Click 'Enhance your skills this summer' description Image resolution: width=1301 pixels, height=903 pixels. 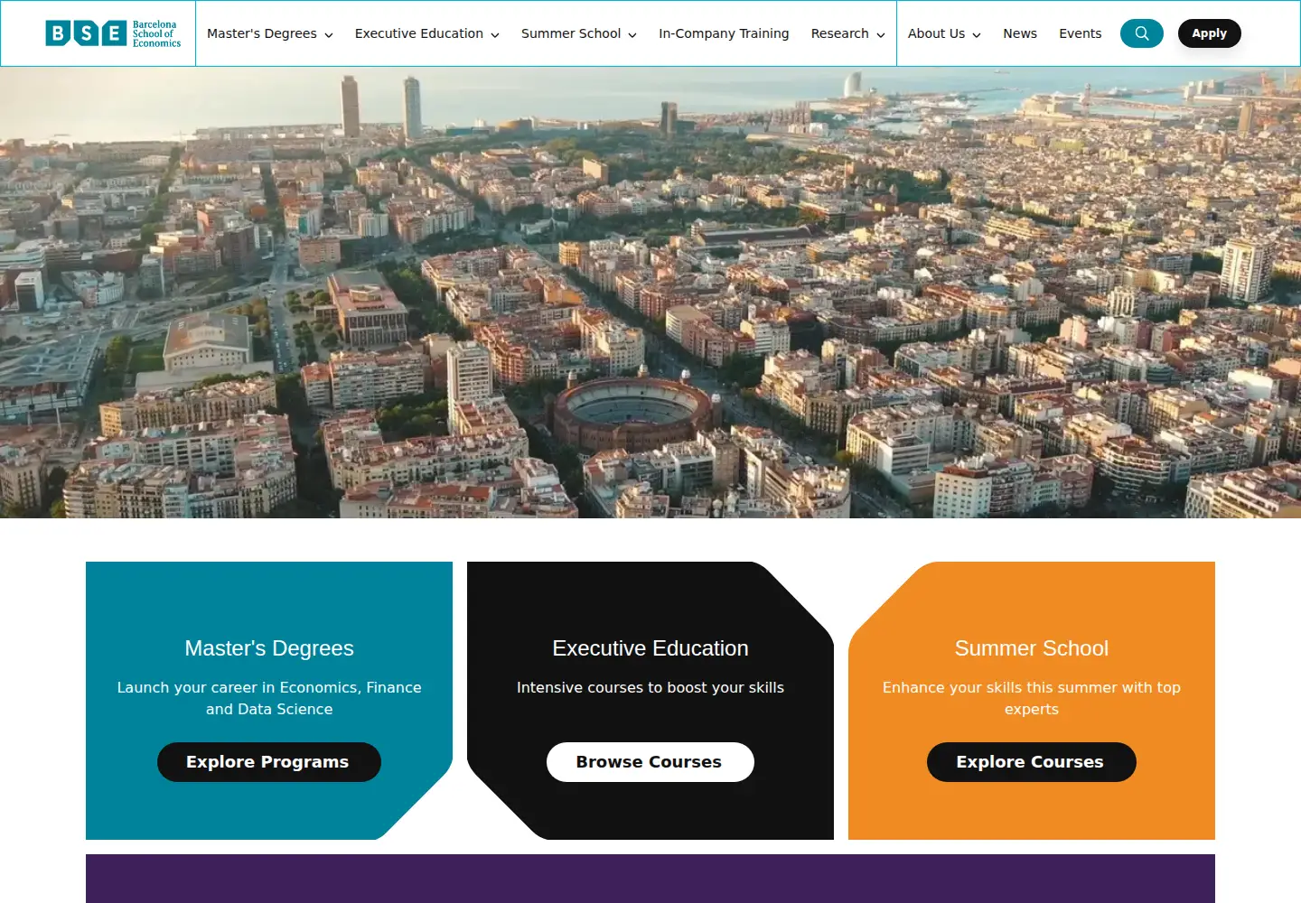coord(1032,698)
